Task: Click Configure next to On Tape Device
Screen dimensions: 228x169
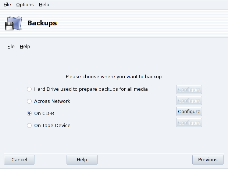Action: pyautogui.click(x=189, y=122)
